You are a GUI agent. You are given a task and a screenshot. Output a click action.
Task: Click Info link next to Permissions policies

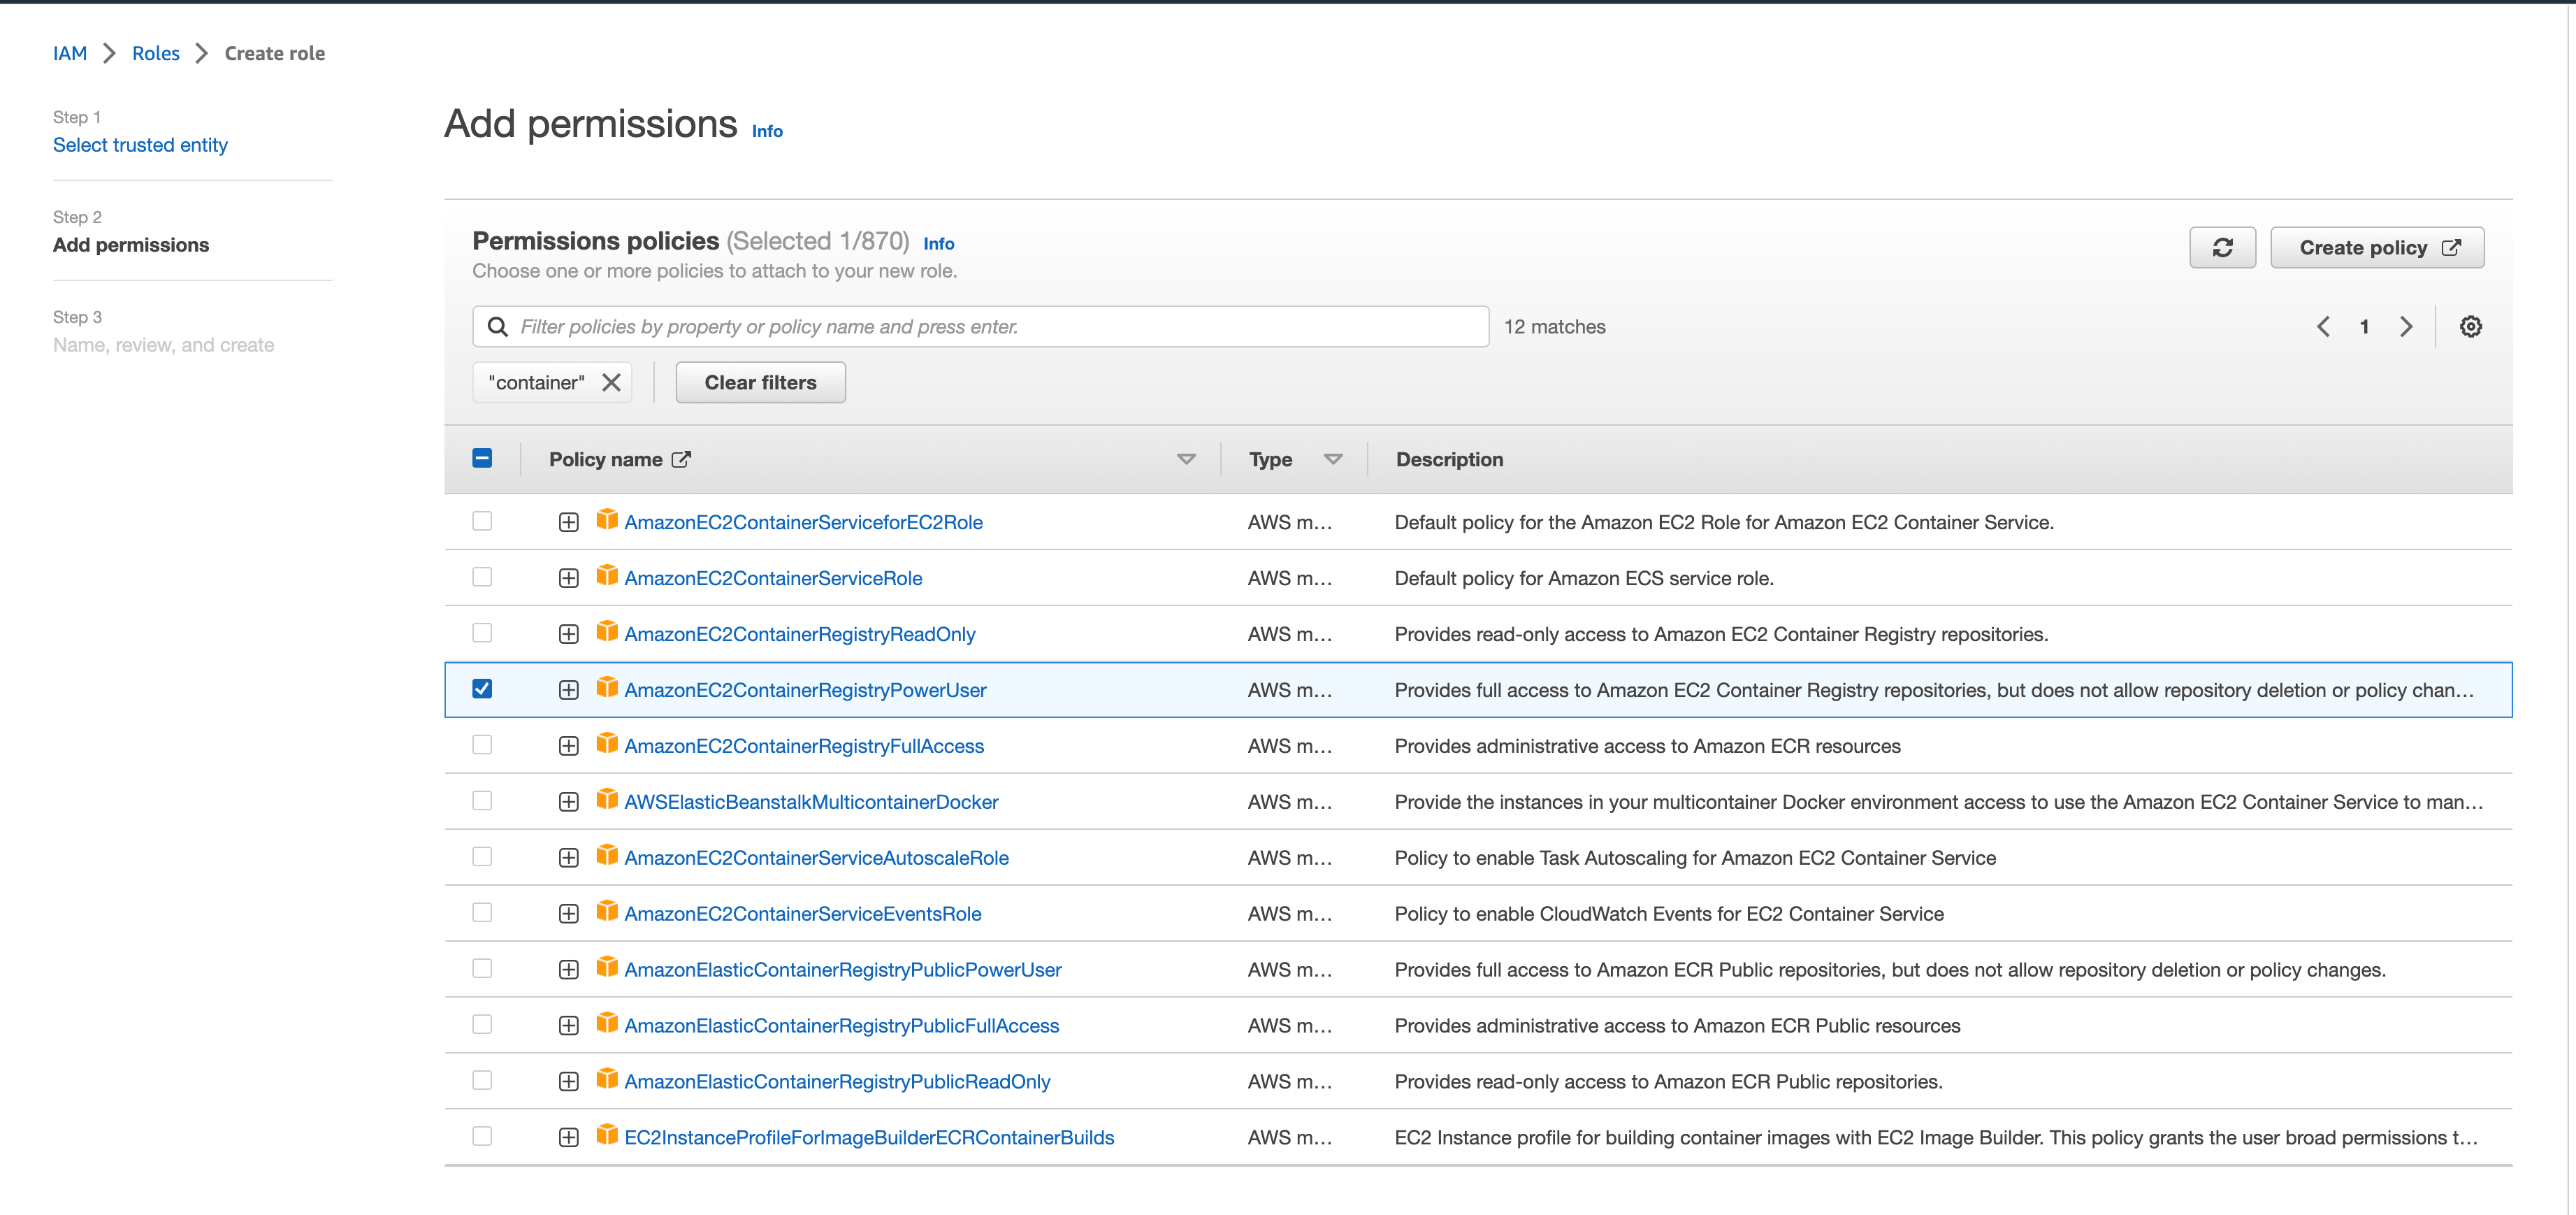pyautogui.click(x=938, y=244)
